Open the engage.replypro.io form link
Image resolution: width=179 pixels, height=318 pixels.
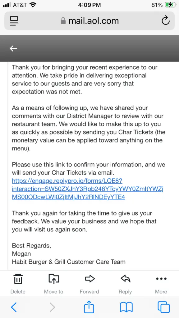coord(87,189)
